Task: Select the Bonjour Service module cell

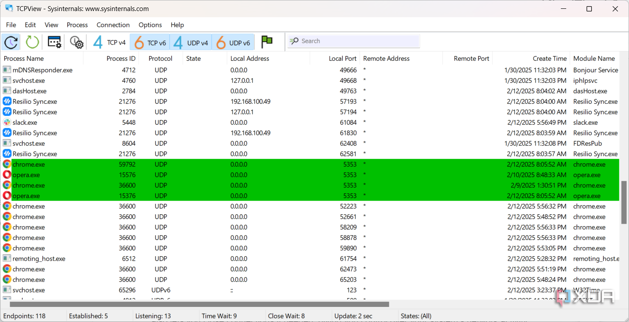Action: pos(595,70)
